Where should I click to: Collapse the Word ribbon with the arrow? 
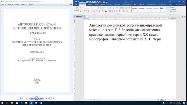(x=184, y=14)
